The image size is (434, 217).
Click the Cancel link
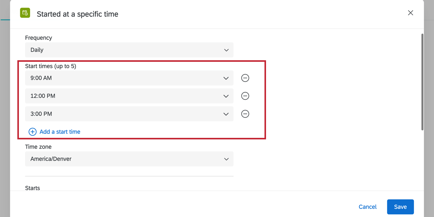(368, 207)
